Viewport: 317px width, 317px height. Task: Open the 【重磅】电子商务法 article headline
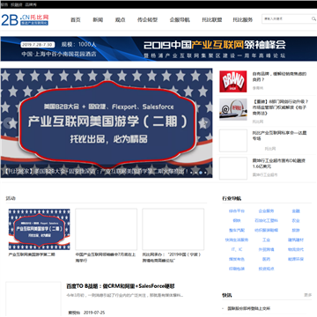[280, 107]
